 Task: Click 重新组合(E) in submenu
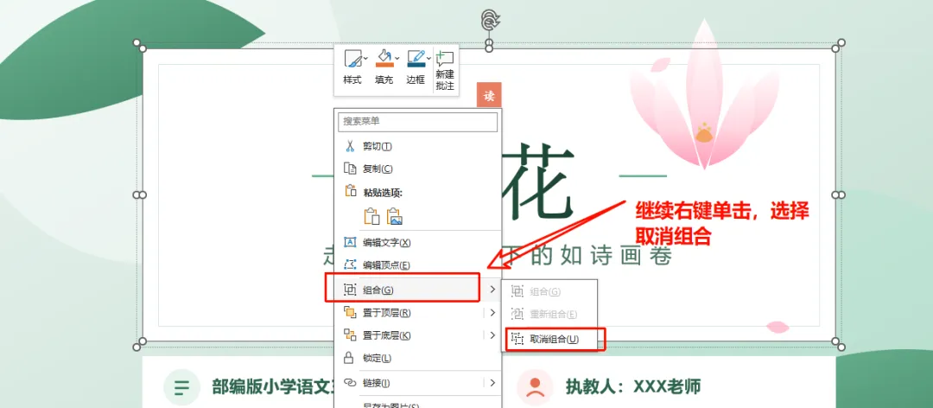(x=549, y=314)
